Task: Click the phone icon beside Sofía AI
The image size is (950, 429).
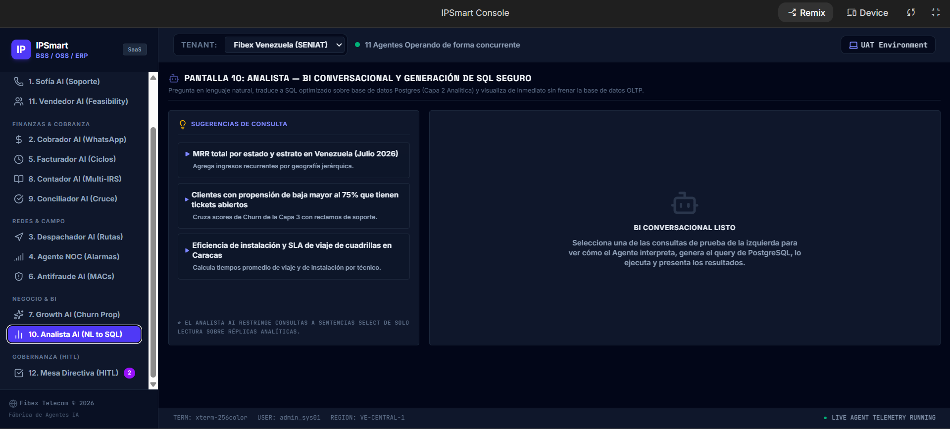Action: (x=19, y=82)
